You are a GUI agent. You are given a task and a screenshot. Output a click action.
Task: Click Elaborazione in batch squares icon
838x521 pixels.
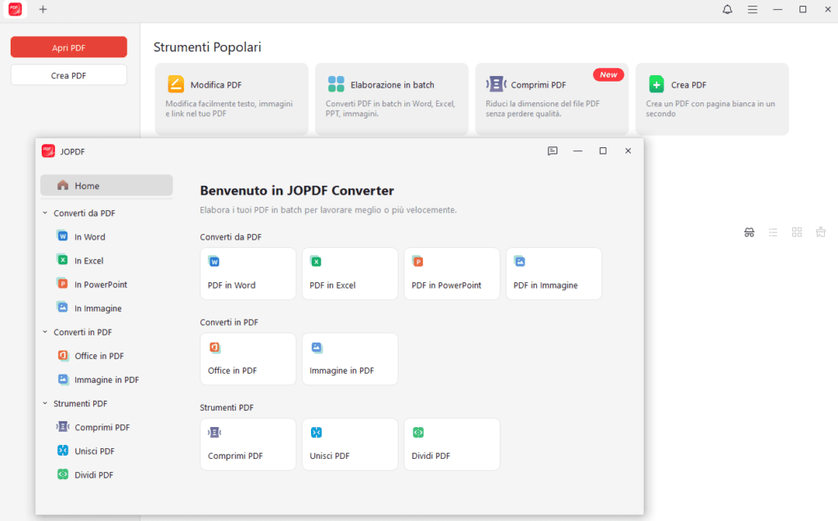click(336, 84)
